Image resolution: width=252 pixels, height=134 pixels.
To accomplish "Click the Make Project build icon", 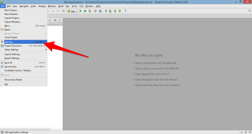I will (64, 11).
